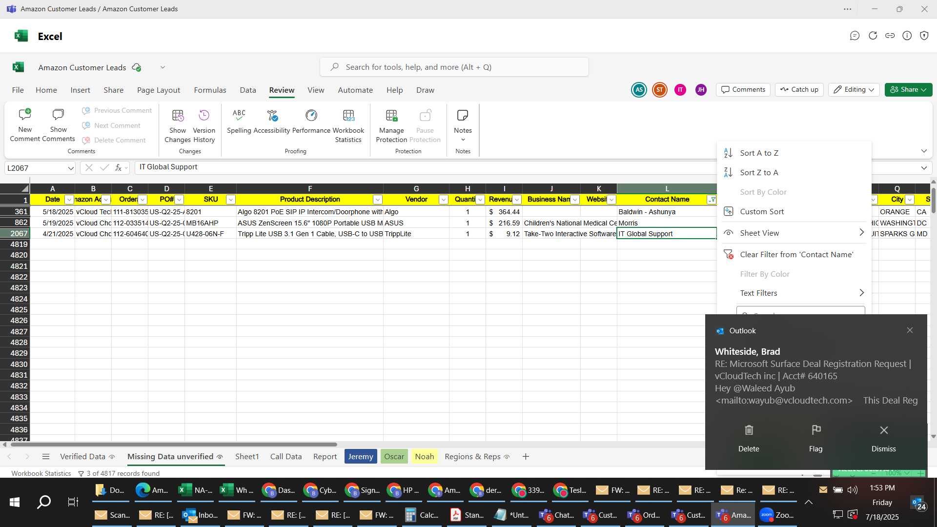Open the Accessibility checker

[272, 122]
